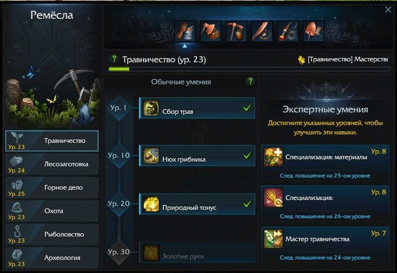Select the fishing rod icon at top
397x273 pixels.
pos(288,31)
